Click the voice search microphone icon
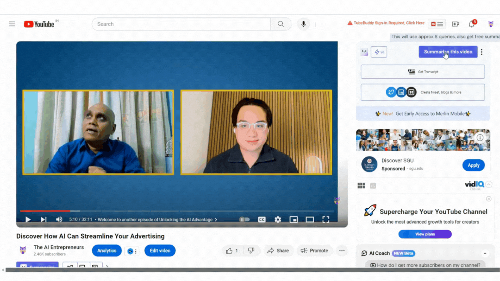Image resolution: width=500 pixels, height=281 pixels. pyautogui.click(x=303, y=24)
